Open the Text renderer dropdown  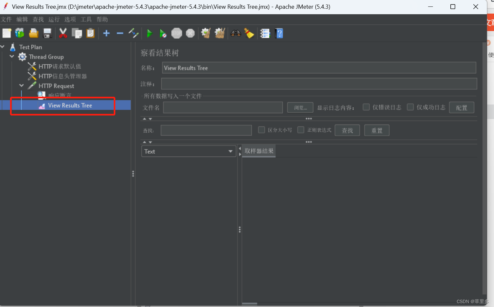[189, 151]
